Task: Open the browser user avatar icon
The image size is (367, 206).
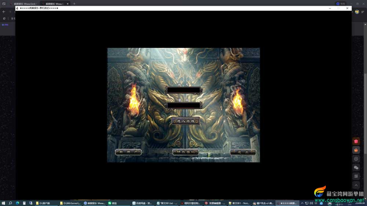Action: (357, 12)
